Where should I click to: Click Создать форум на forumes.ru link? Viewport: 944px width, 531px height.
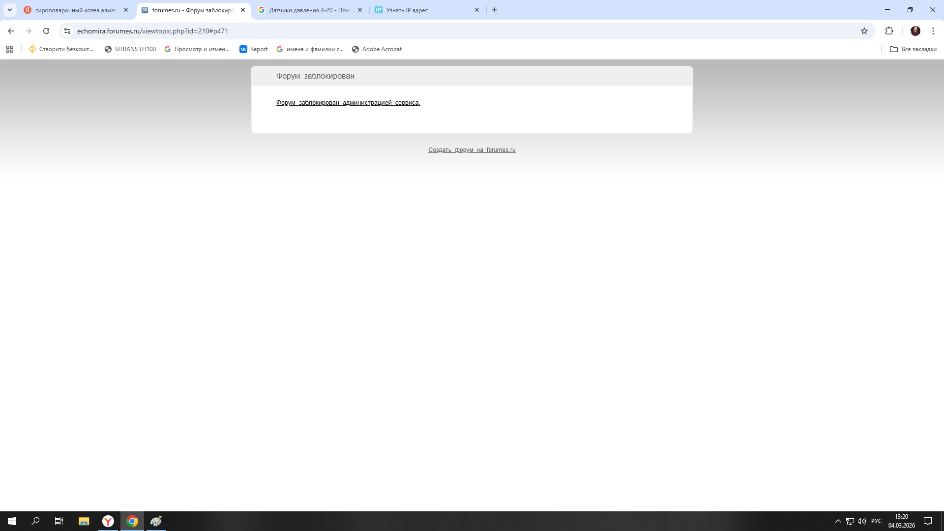(x=472, y=150)
